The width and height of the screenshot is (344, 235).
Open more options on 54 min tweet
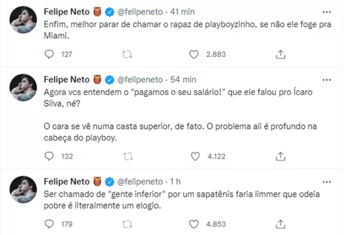(327, 80)
